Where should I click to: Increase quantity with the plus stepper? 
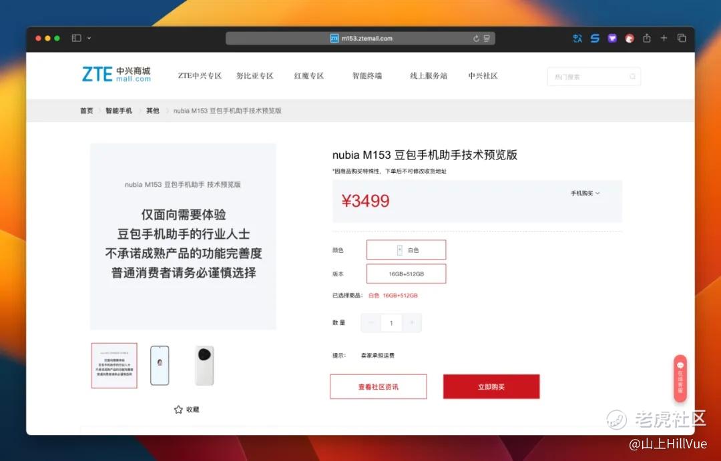point(412,323)
